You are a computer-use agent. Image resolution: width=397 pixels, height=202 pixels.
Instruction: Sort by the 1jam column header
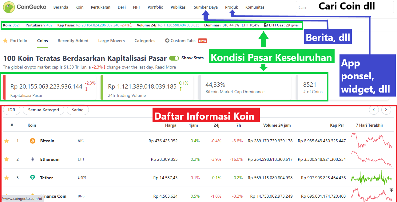tap(193, 125)
